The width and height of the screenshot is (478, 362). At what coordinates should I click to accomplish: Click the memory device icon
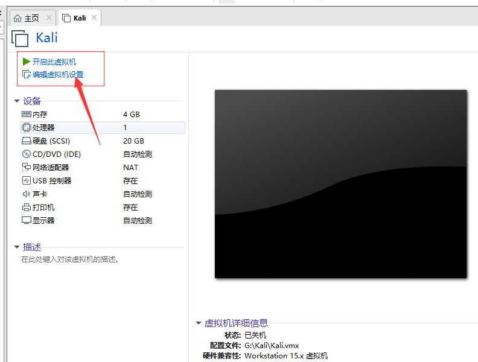(x=26, y=114)
